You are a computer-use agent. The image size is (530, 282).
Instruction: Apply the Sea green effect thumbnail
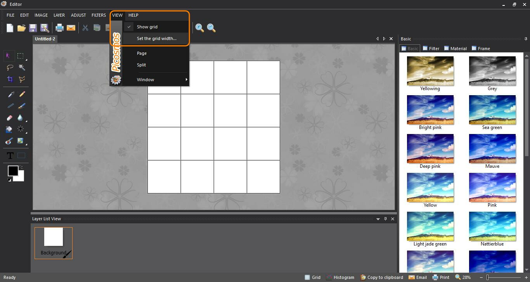(x=492, y=110)
